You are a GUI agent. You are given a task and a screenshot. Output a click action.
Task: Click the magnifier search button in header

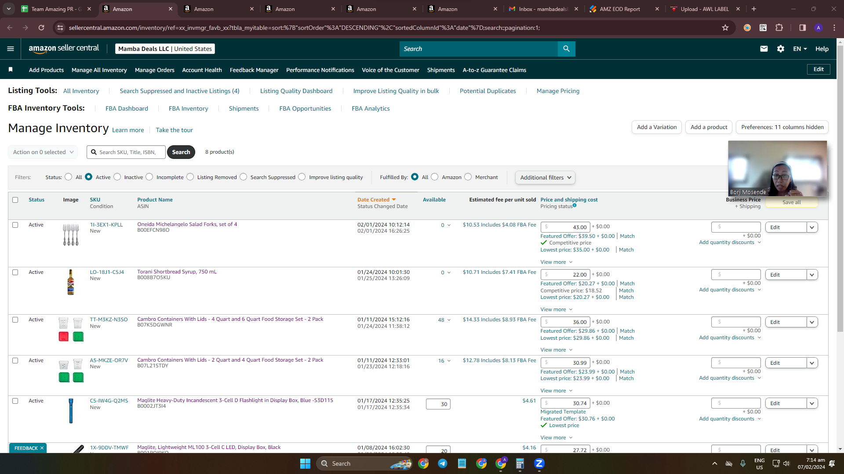tap(566, 49)
